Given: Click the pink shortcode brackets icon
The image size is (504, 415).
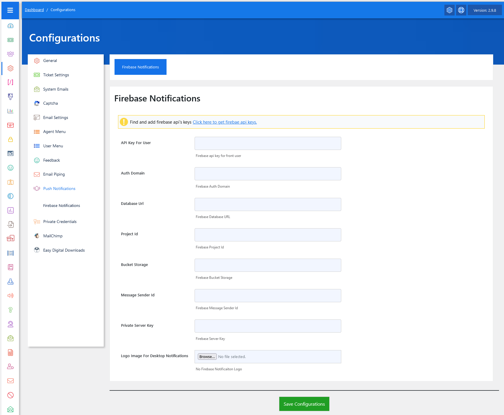Looking at the screenshot, I should click(11, 82).
